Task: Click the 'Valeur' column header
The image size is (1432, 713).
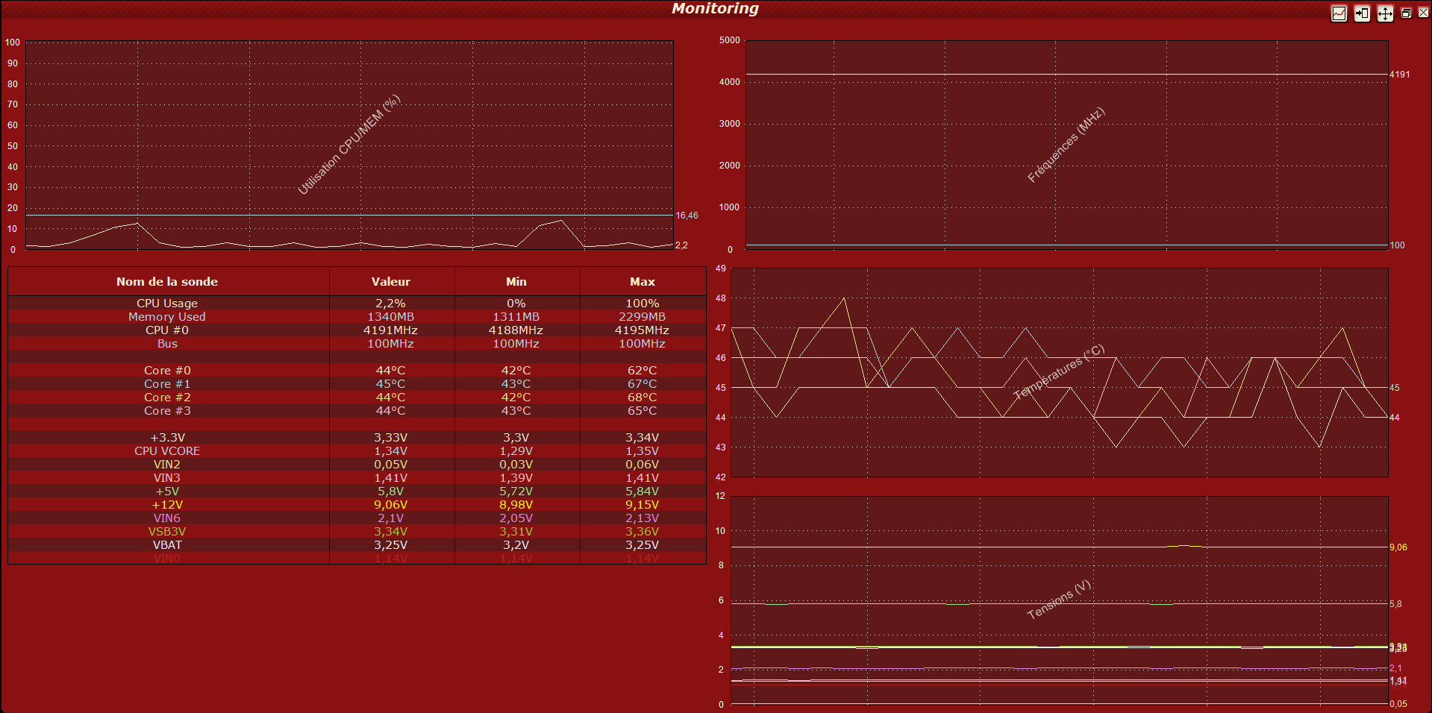Action: coord(391,282)
